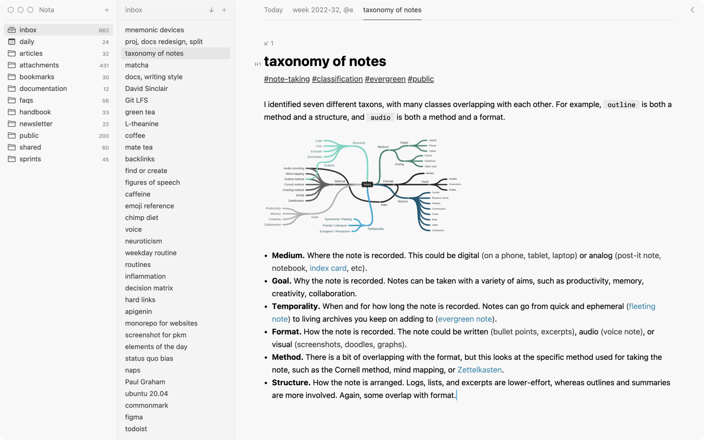Click the mind map thumbnail in note

pyautogui.click(x=365, y=185)
